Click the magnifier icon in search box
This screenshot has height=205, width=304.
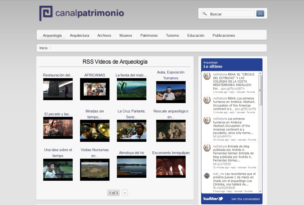[205, 14]
